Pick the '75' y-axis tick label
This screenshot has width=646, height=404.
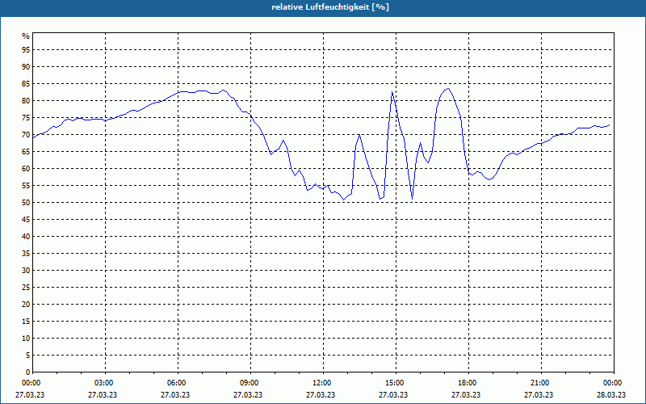click(x=26, y=117)
